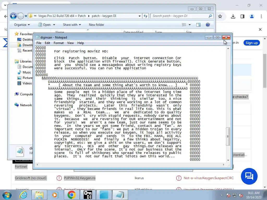267x200 pixels.
Task: Select Desktop in Explorer navigation pane
Action: click(x=25, y=40)
